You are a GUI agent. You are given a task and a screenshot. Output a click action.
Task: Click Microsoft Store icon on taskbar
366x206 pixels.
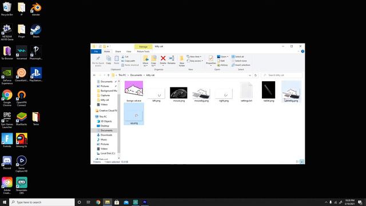(x=117, y=202)
